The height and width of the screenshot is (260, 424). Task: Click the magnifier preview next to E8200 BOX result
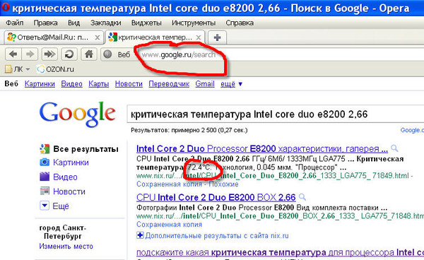click(302, 197)
